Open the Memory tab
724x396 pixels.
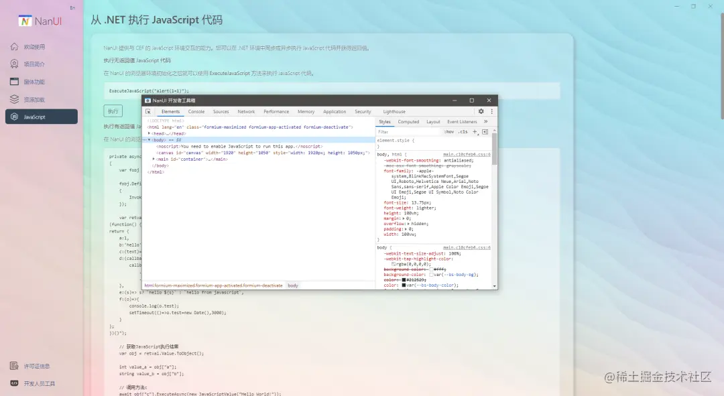coord(306,112)
